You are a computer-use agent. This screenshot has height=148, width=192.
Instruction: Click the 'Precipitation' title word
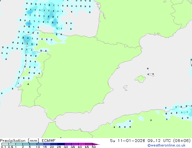[x=13, y=141]
